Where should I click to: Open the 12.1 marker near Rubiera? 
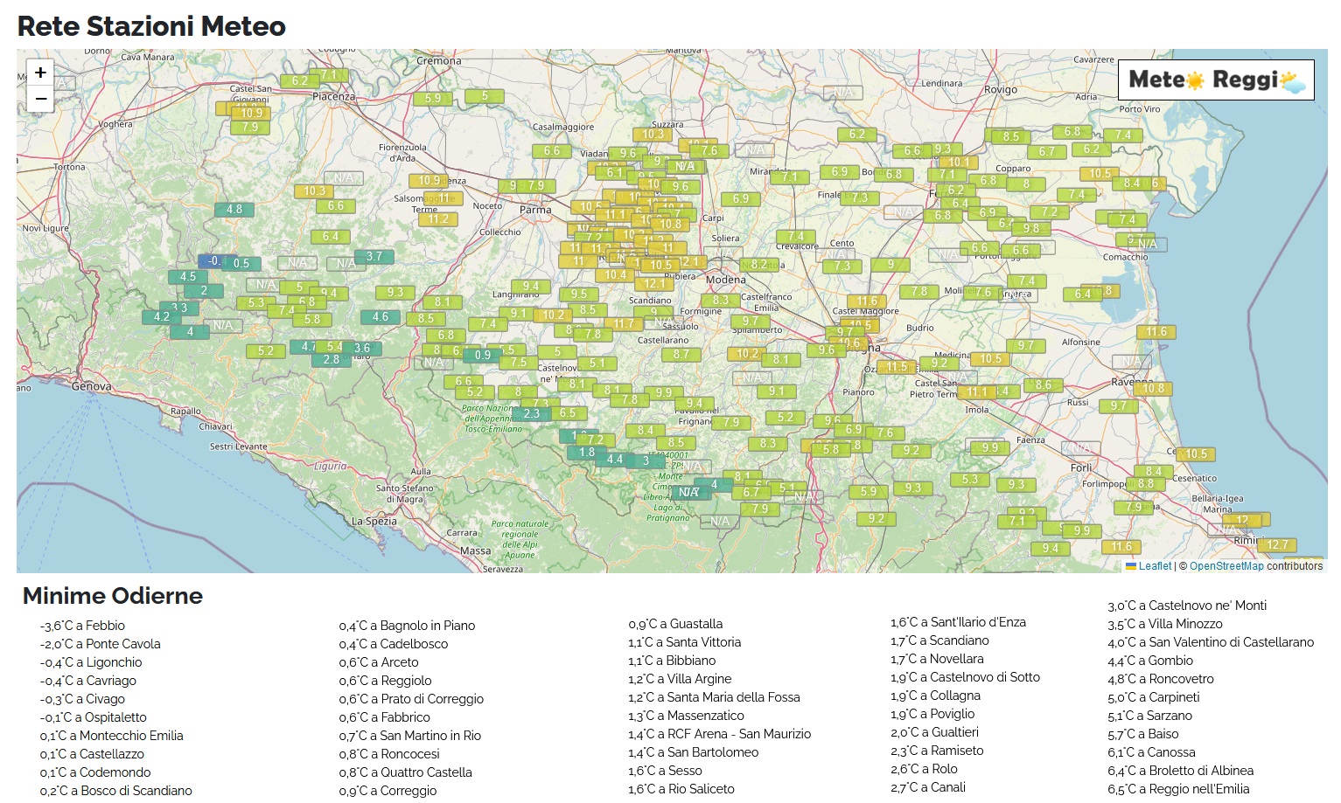coord(654,284)
